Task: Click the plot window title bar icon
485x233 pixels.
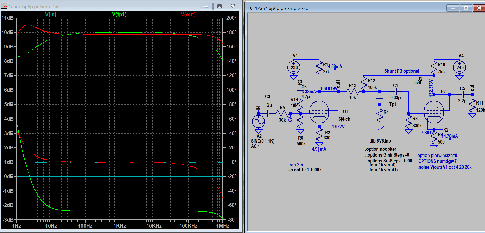Action: point(4,6)
